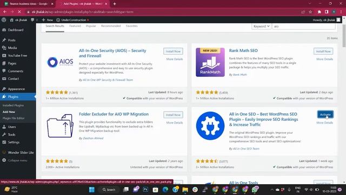Open Installed Plugins submenu link
Image resolution: width=346 pixels, height=195 pixels.
13,106
